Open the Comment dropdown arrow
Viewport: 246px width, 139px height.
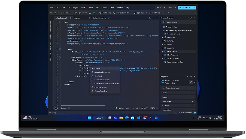point(146,13)
